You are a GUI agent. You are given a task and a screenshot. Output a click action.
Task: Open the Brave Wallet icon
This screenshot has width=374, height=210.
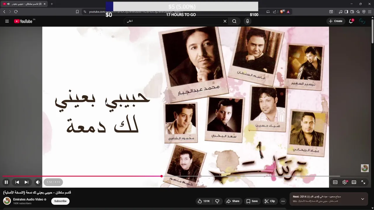coord(352,12)
